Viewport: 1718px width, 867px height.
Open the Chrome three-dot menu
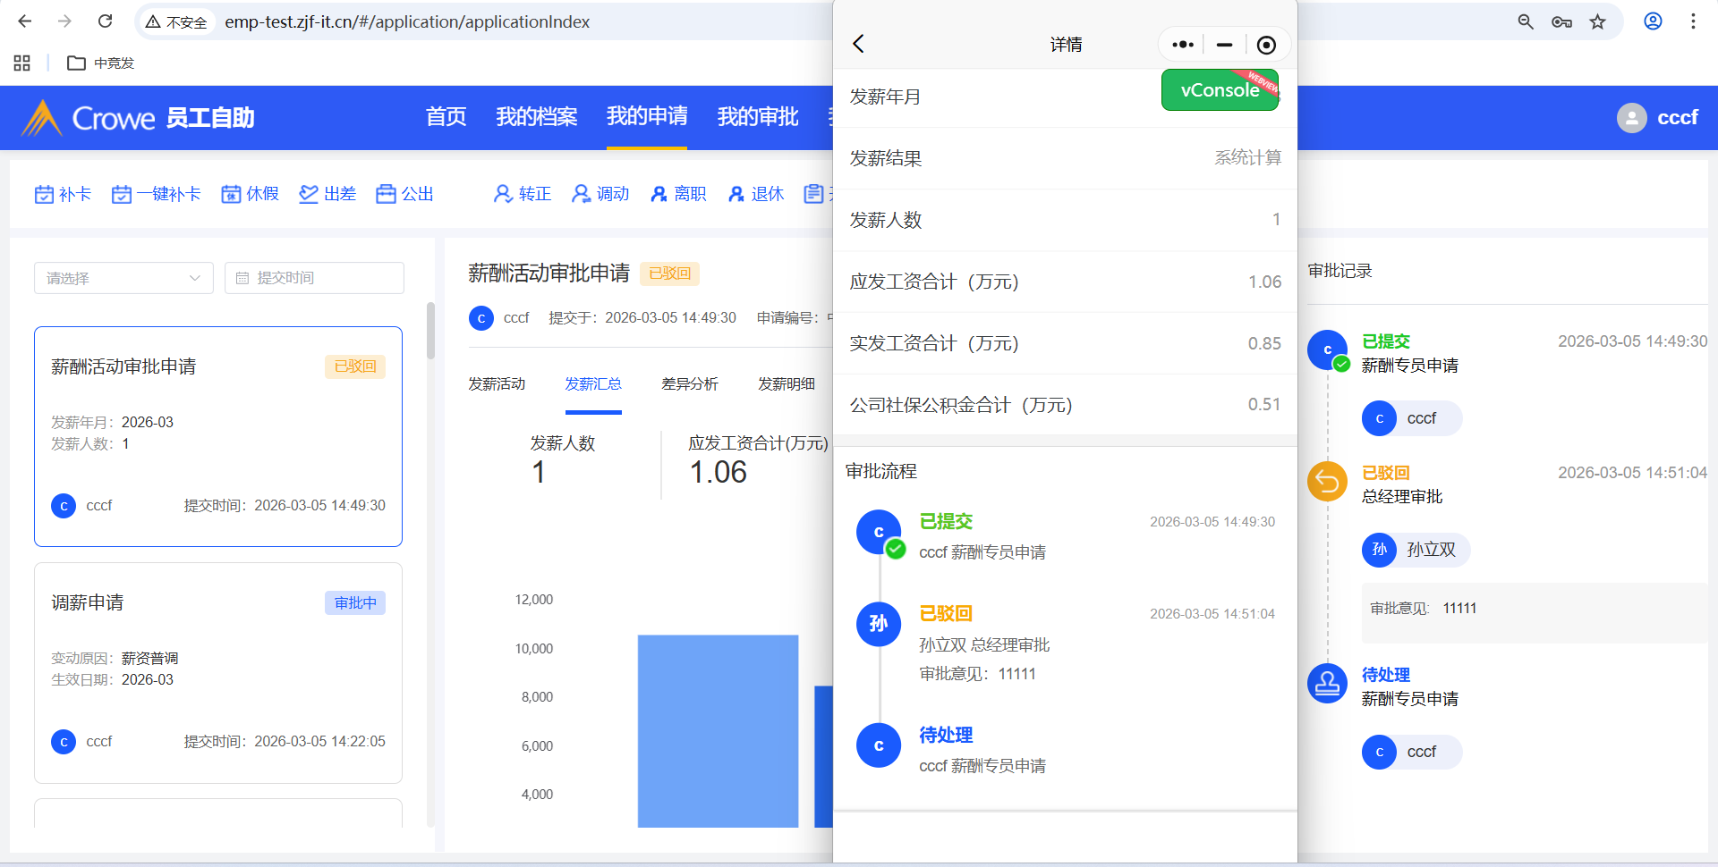tap(1693, 21)
